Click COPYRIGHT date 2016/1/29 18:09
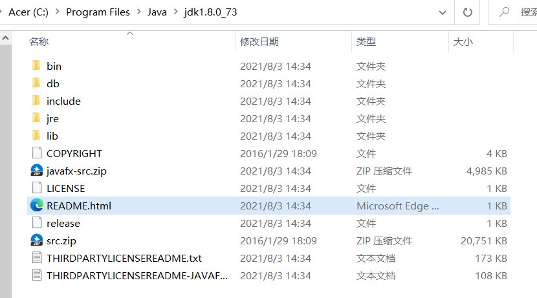 tap(278, 153)
